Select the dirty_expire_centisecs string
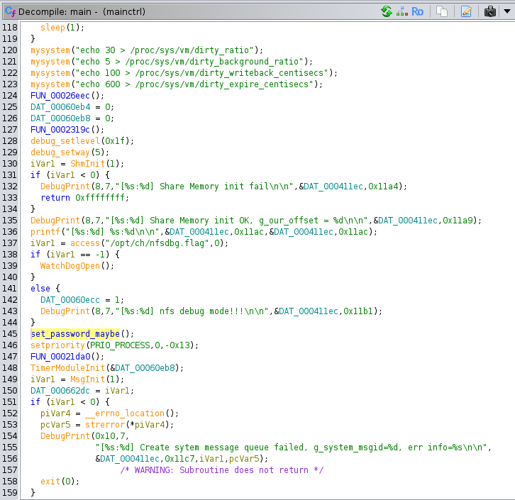Screen dimensions: 515x500 click(x=194, y=84)
